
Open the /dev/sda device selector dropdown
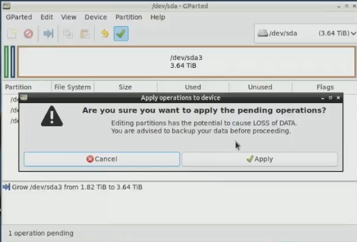[x=306, y=33]
